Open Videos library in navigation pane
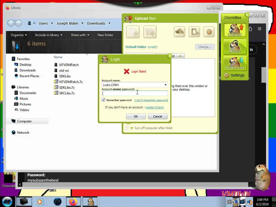This screenshot has width=276, height=207. (22, 110)
